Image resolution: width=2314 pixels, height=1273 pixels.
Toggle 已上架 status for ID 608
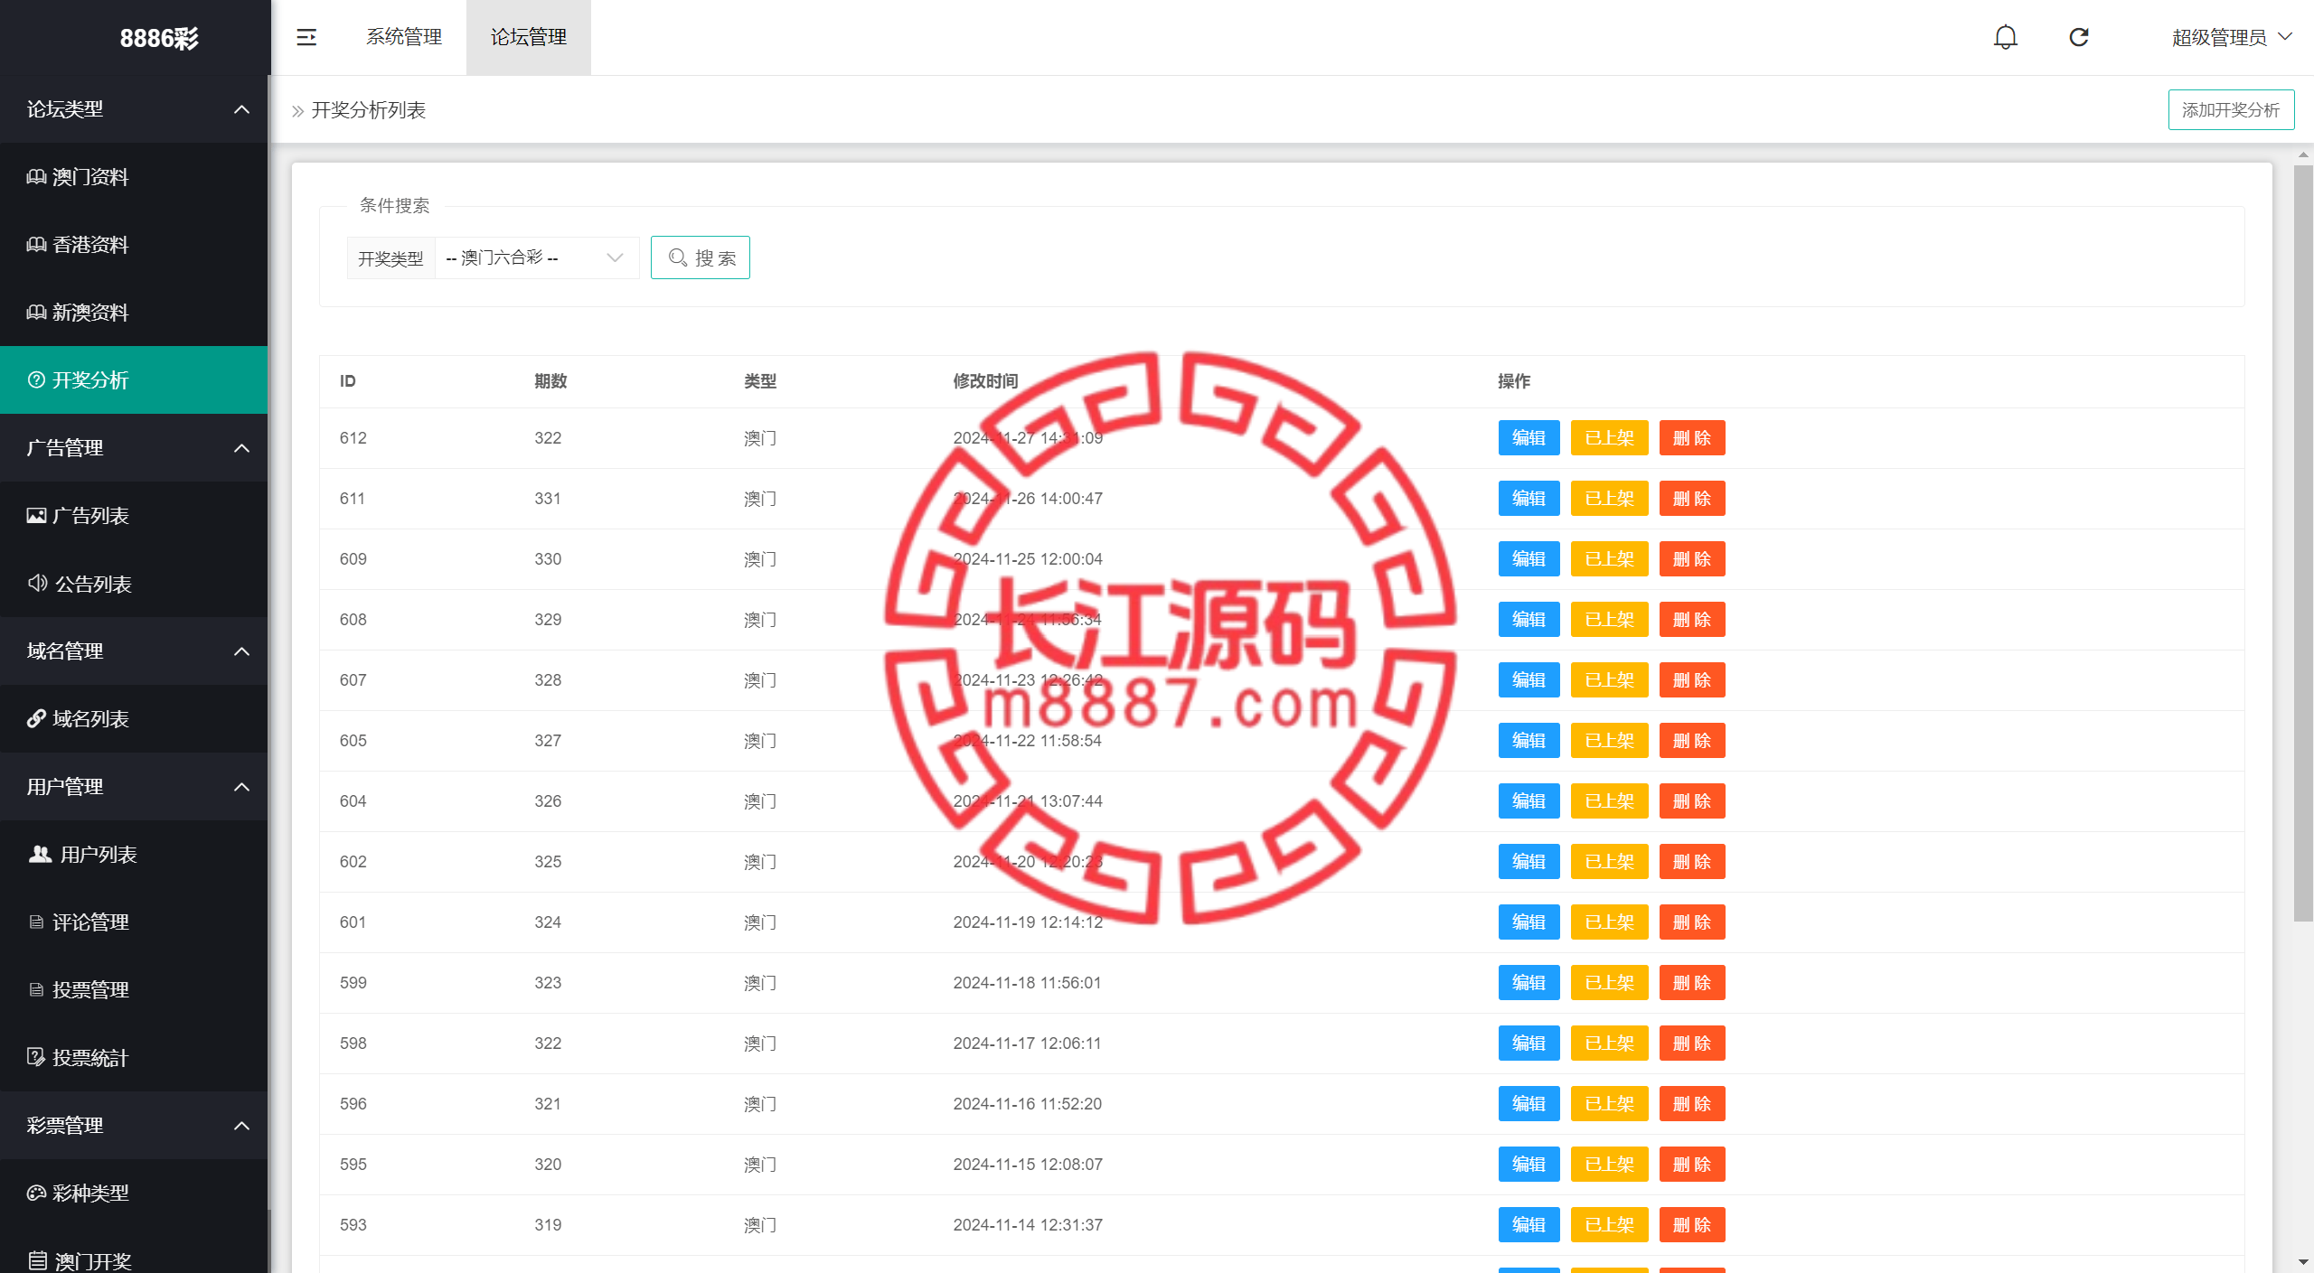(1609, 620)
